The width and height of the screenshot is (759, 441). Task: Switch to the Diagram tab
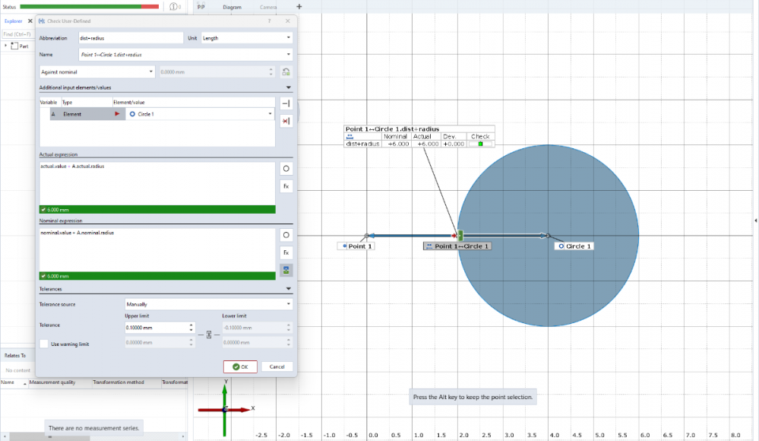coord(232,7)
